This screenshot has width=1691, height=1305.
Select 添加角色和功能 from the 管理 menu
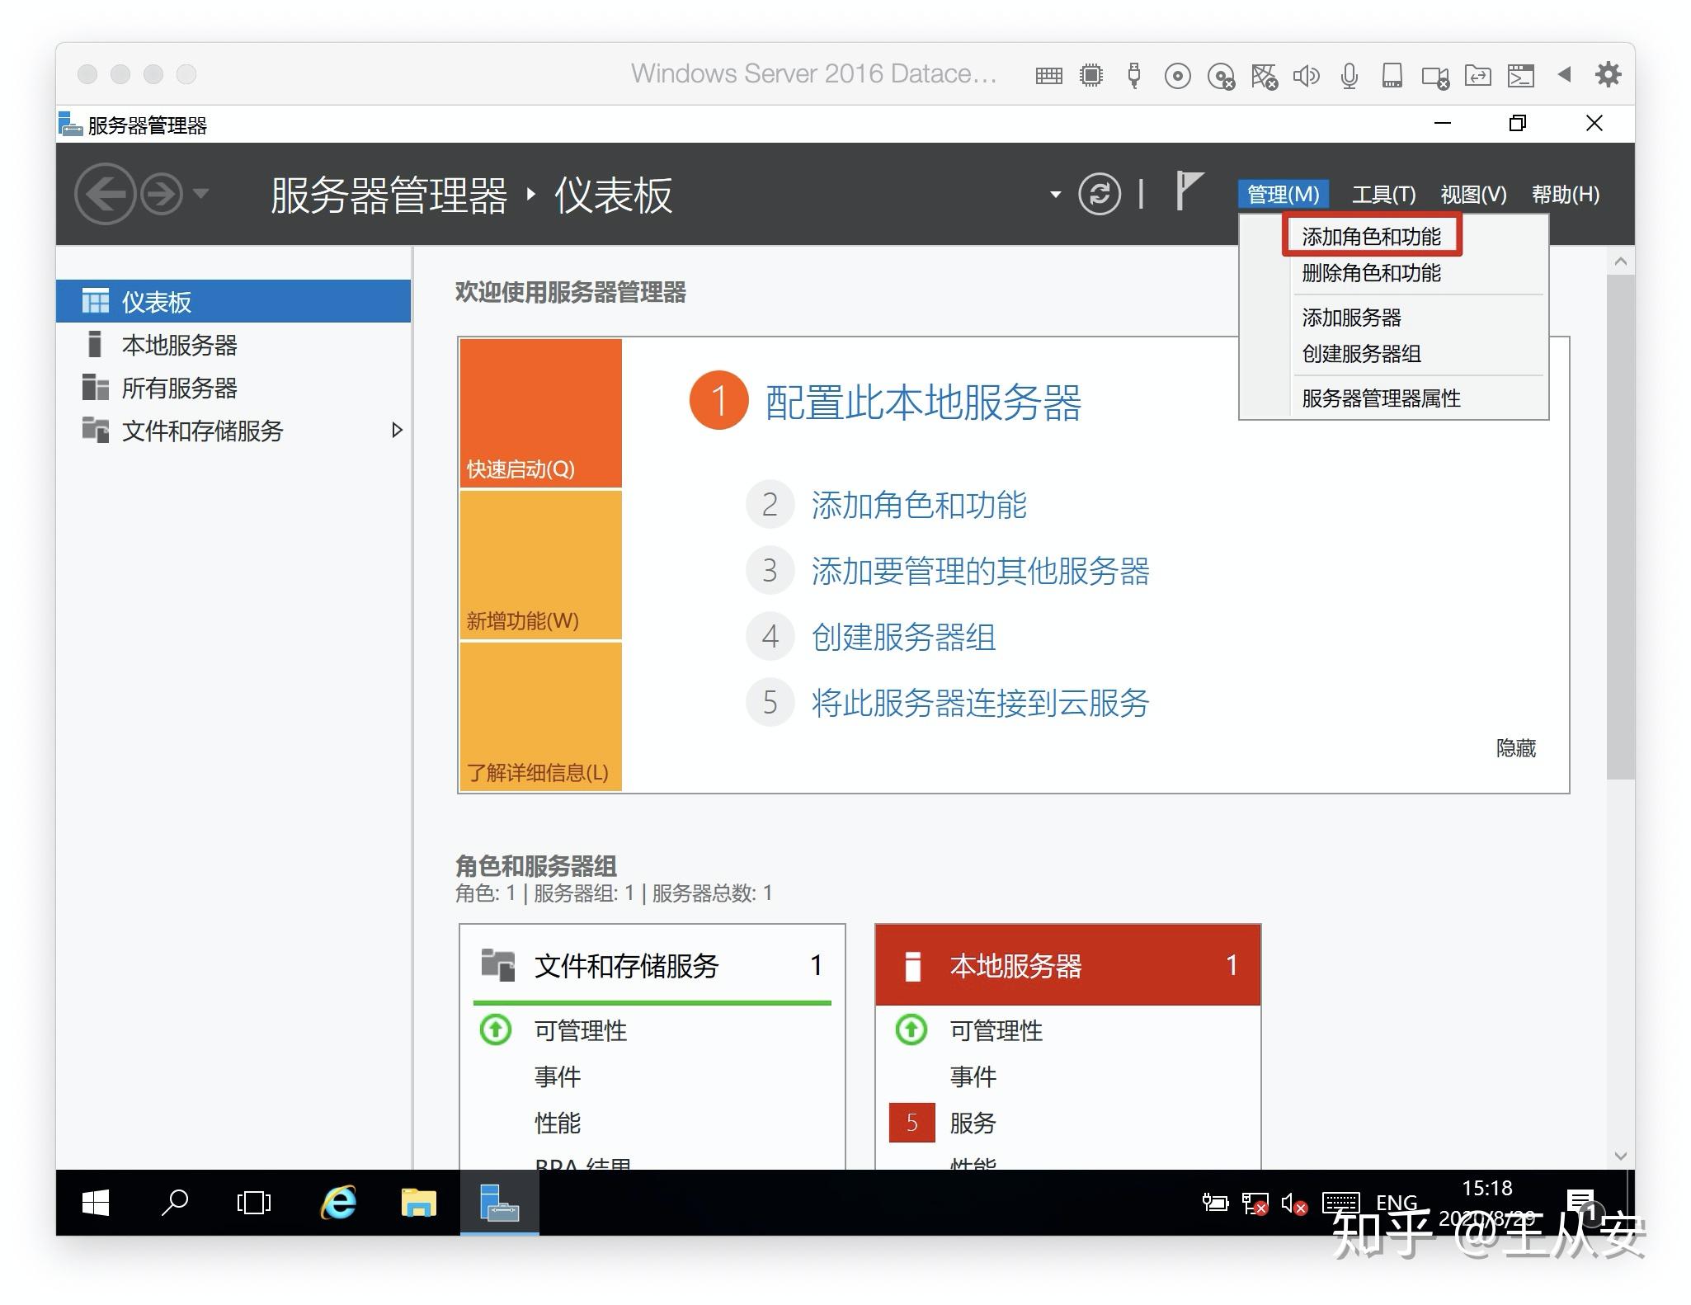click(1371, 236)
